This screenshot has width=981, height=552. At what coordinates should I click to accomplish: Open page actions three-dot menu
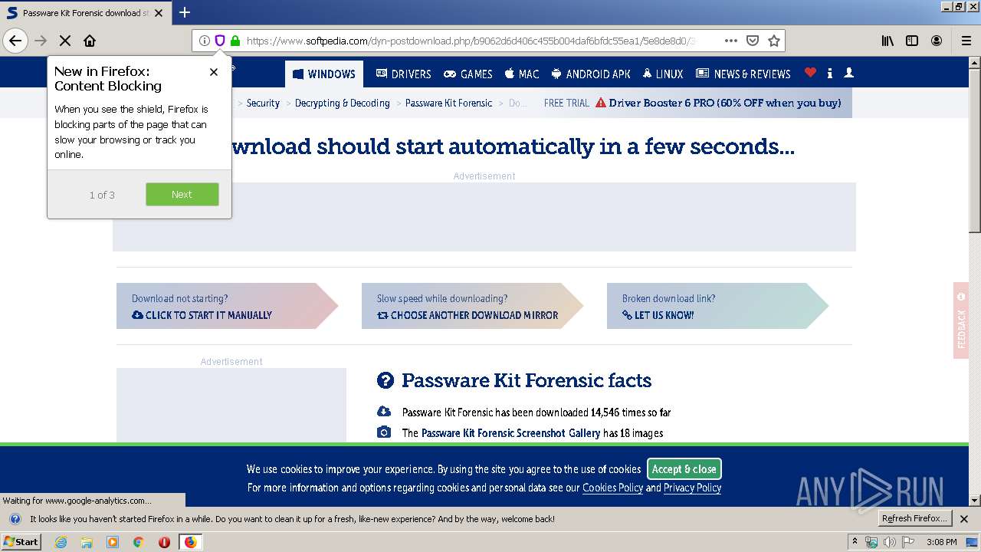(x=731, y=41)
